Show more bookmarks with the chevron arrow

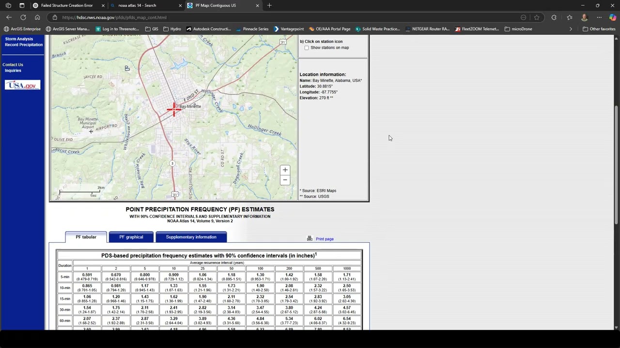click(571, 29)
